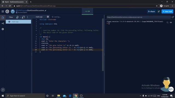Image resolution: width=175 pixels, height=98 pixels.
Task: Open the notification center icon
Action: click(171, 96)
